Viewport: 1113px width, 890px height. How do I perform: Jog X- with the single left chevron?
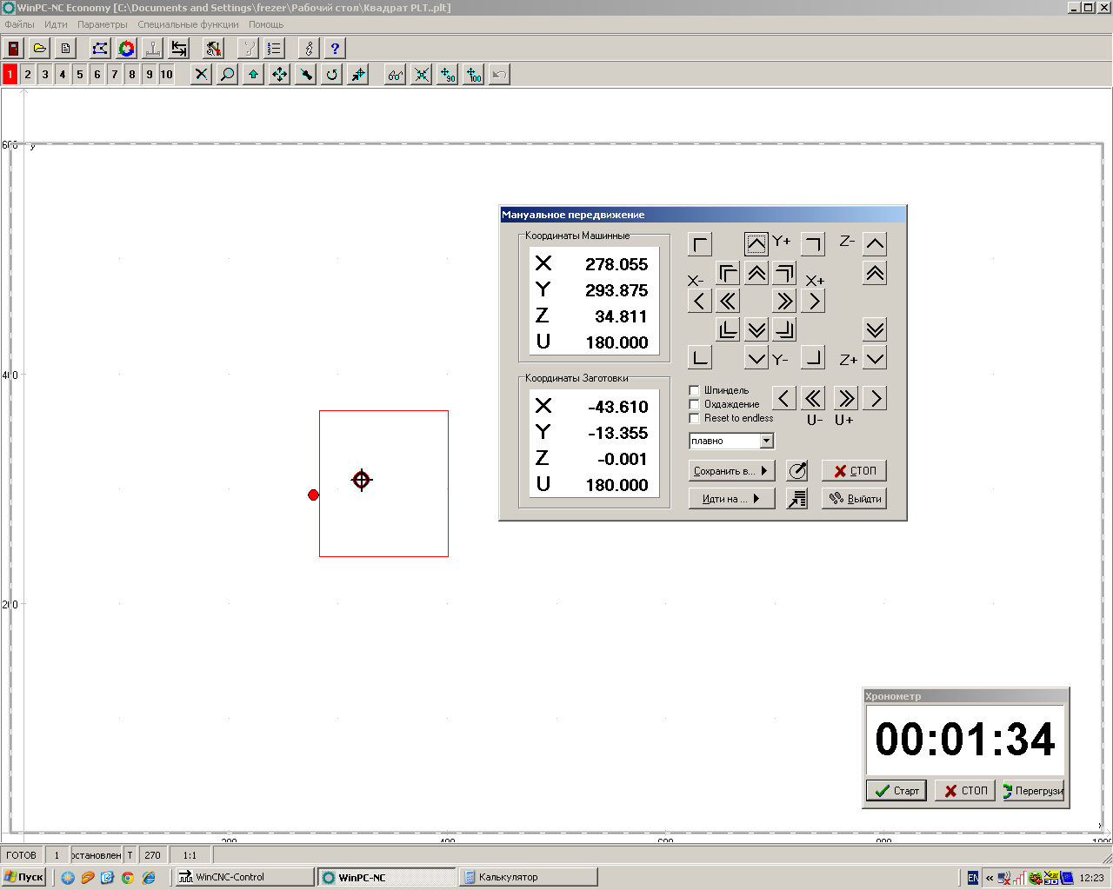699,302
